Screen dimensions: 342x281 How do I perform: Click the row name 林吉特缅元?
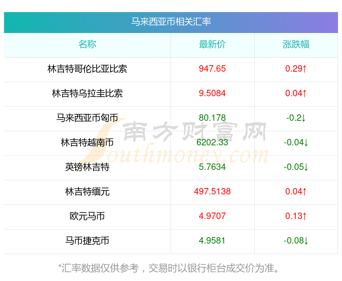pyautogui.click(x=87, y=192)
